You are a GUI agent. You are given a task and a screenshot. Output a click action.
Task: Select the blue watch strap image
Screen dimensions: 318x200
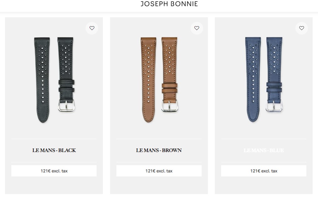[264, 80]
